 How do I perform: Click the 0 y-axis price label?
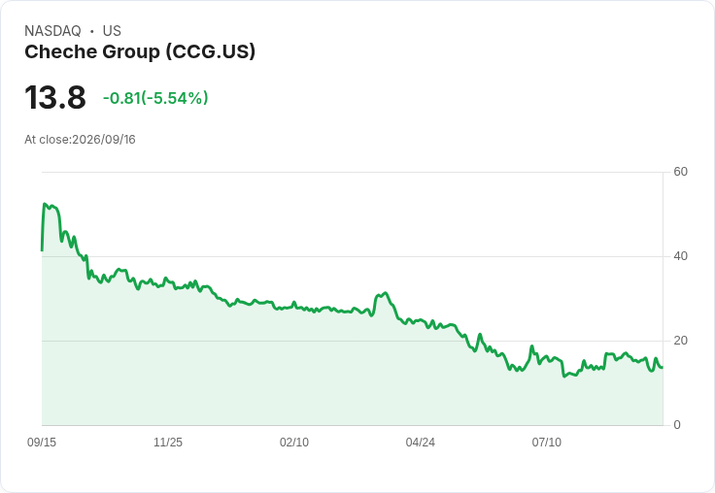coord(677,425)
